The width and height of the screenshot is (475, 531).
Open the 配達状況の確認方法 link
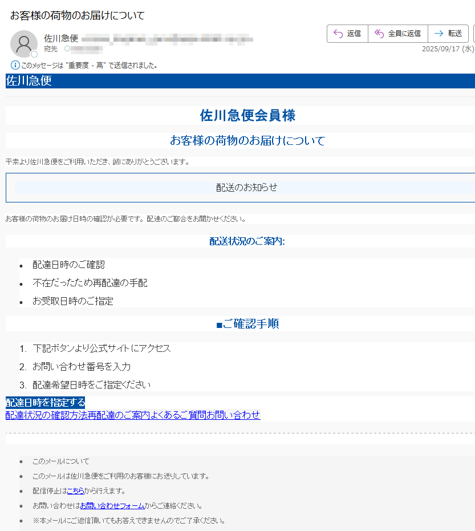47,415
